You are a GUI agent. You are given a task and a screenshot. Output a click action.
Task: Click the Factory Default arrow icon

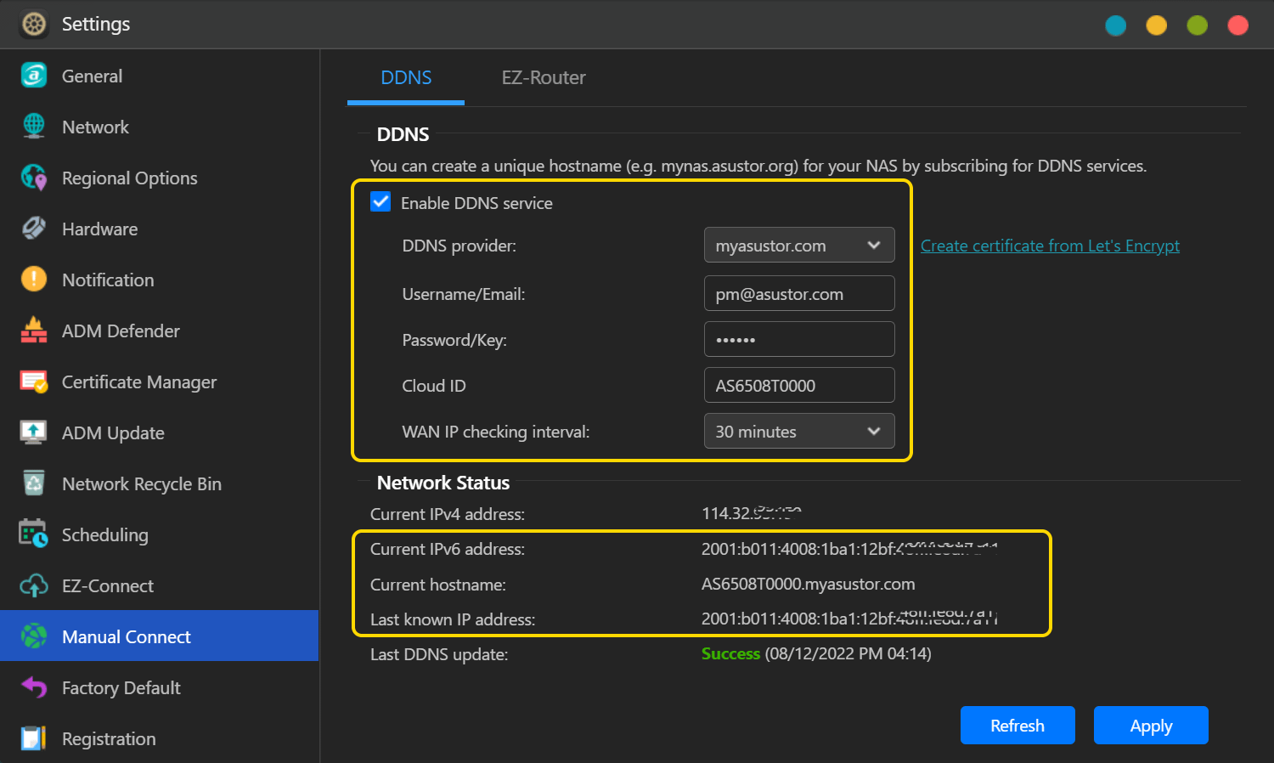34,687
